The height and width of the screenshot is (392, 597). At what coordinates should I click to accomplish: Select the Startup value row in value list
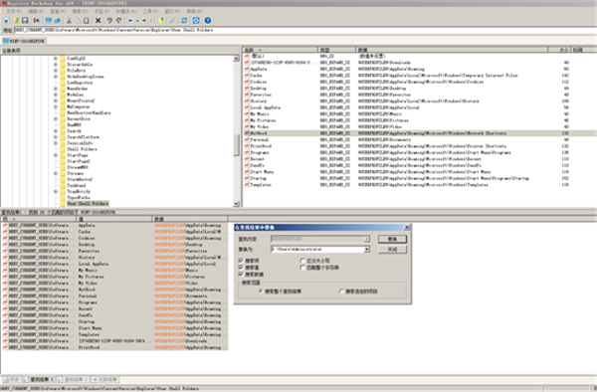pos(419,178)
